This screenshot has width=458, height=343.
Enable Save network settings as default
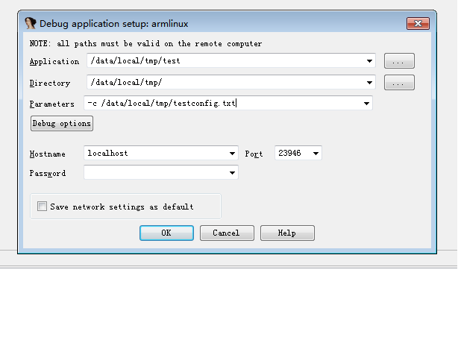point(42,207)
